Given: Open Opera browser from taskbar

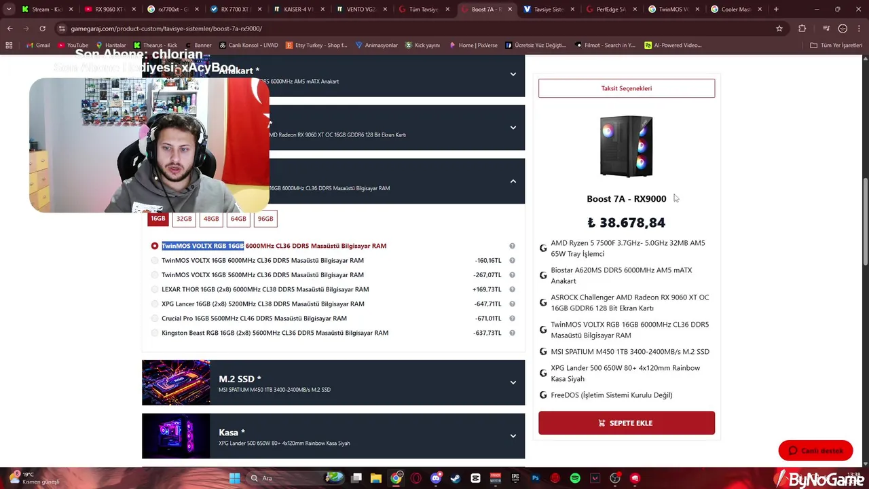Looking at the screenshot, I should point(415,478).
